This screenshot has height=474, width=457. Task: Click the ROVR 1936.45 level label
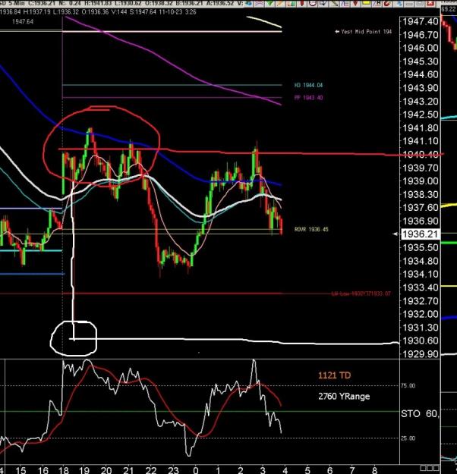coord(311,229)
